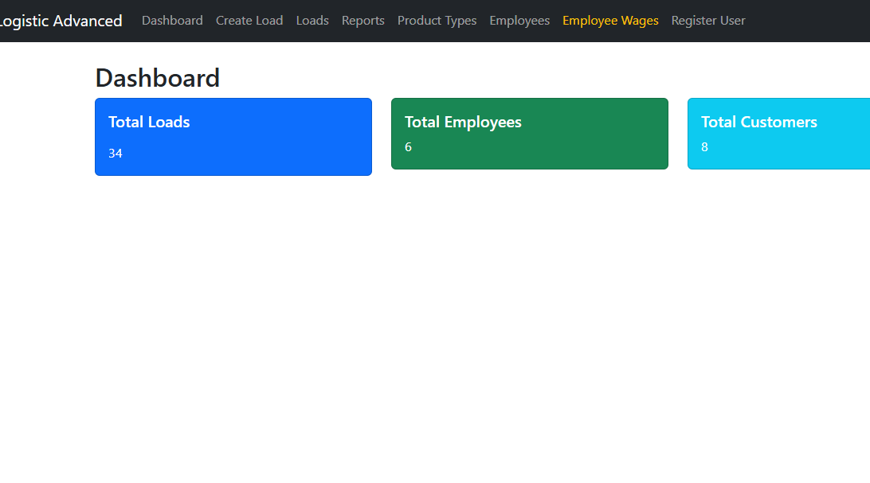870x483 pixels.
Task: Click the Register User nav link
Action: [x=708, y=21]
